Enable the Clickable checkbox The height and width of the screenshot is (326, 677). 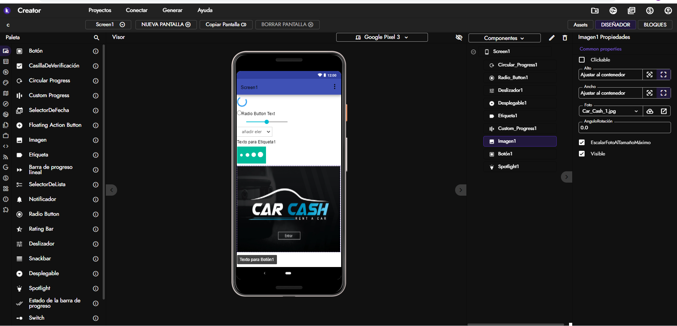click(x=582, y=60)
